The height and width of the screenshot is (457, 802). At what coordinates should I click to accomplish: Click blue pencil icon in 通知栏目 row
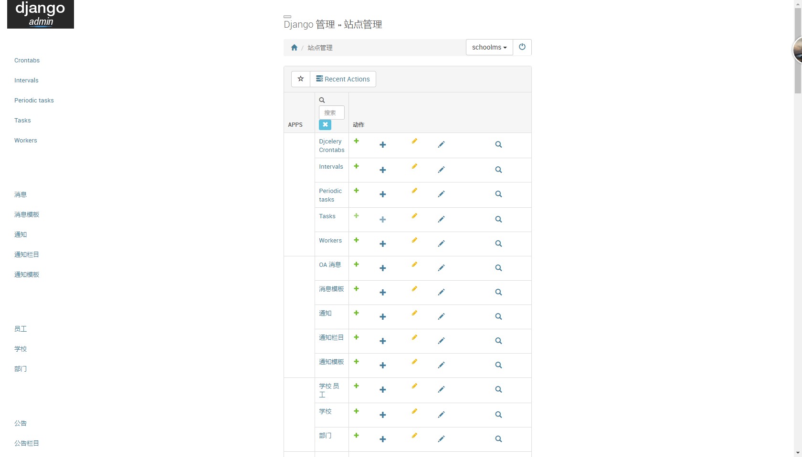[x=441, y=341]
